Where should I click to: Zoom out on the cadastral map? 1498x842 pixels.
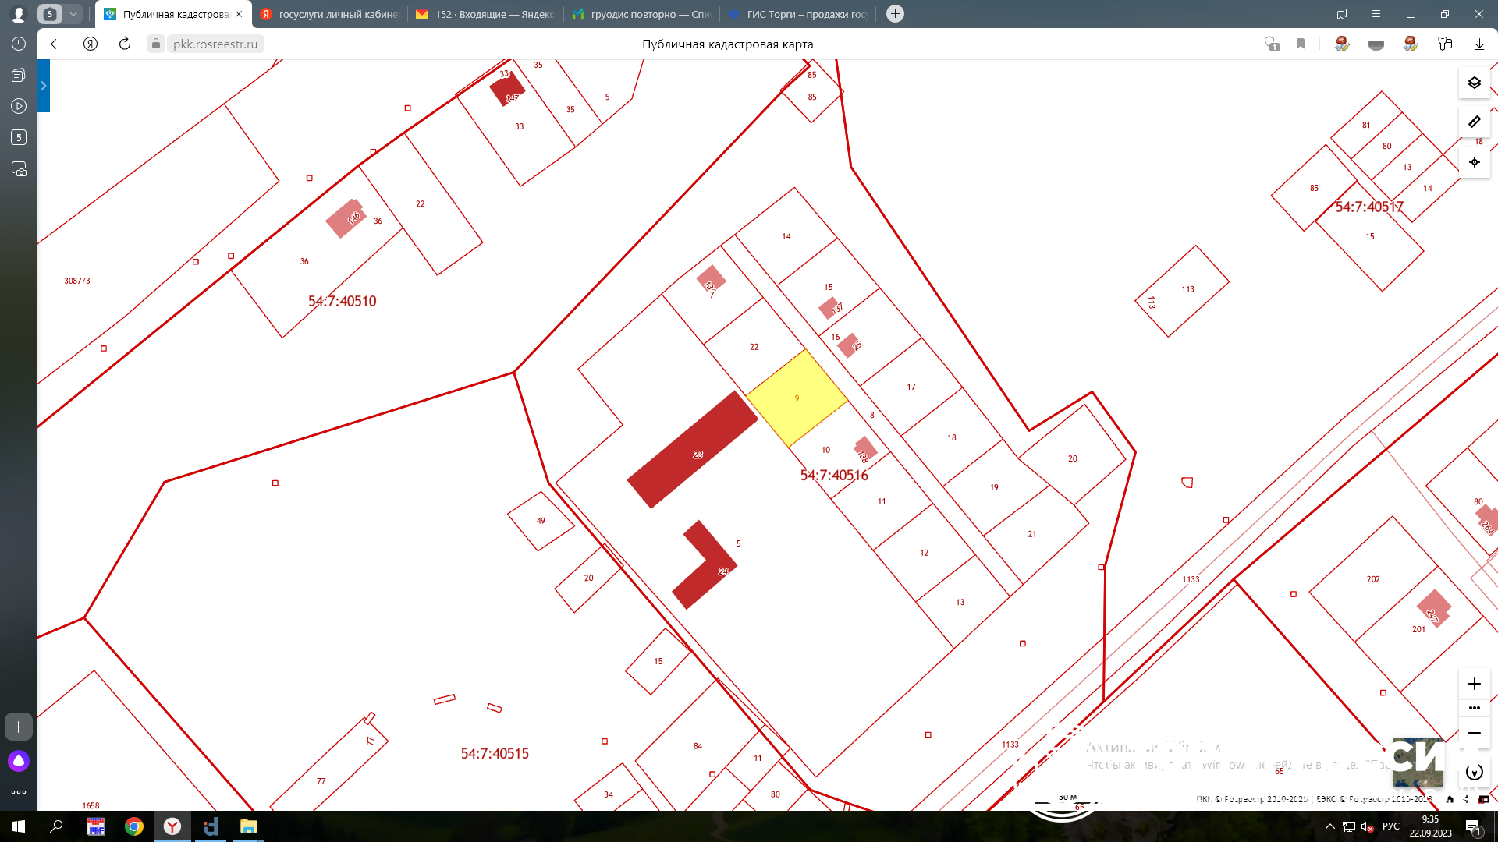click(1474, 733)
